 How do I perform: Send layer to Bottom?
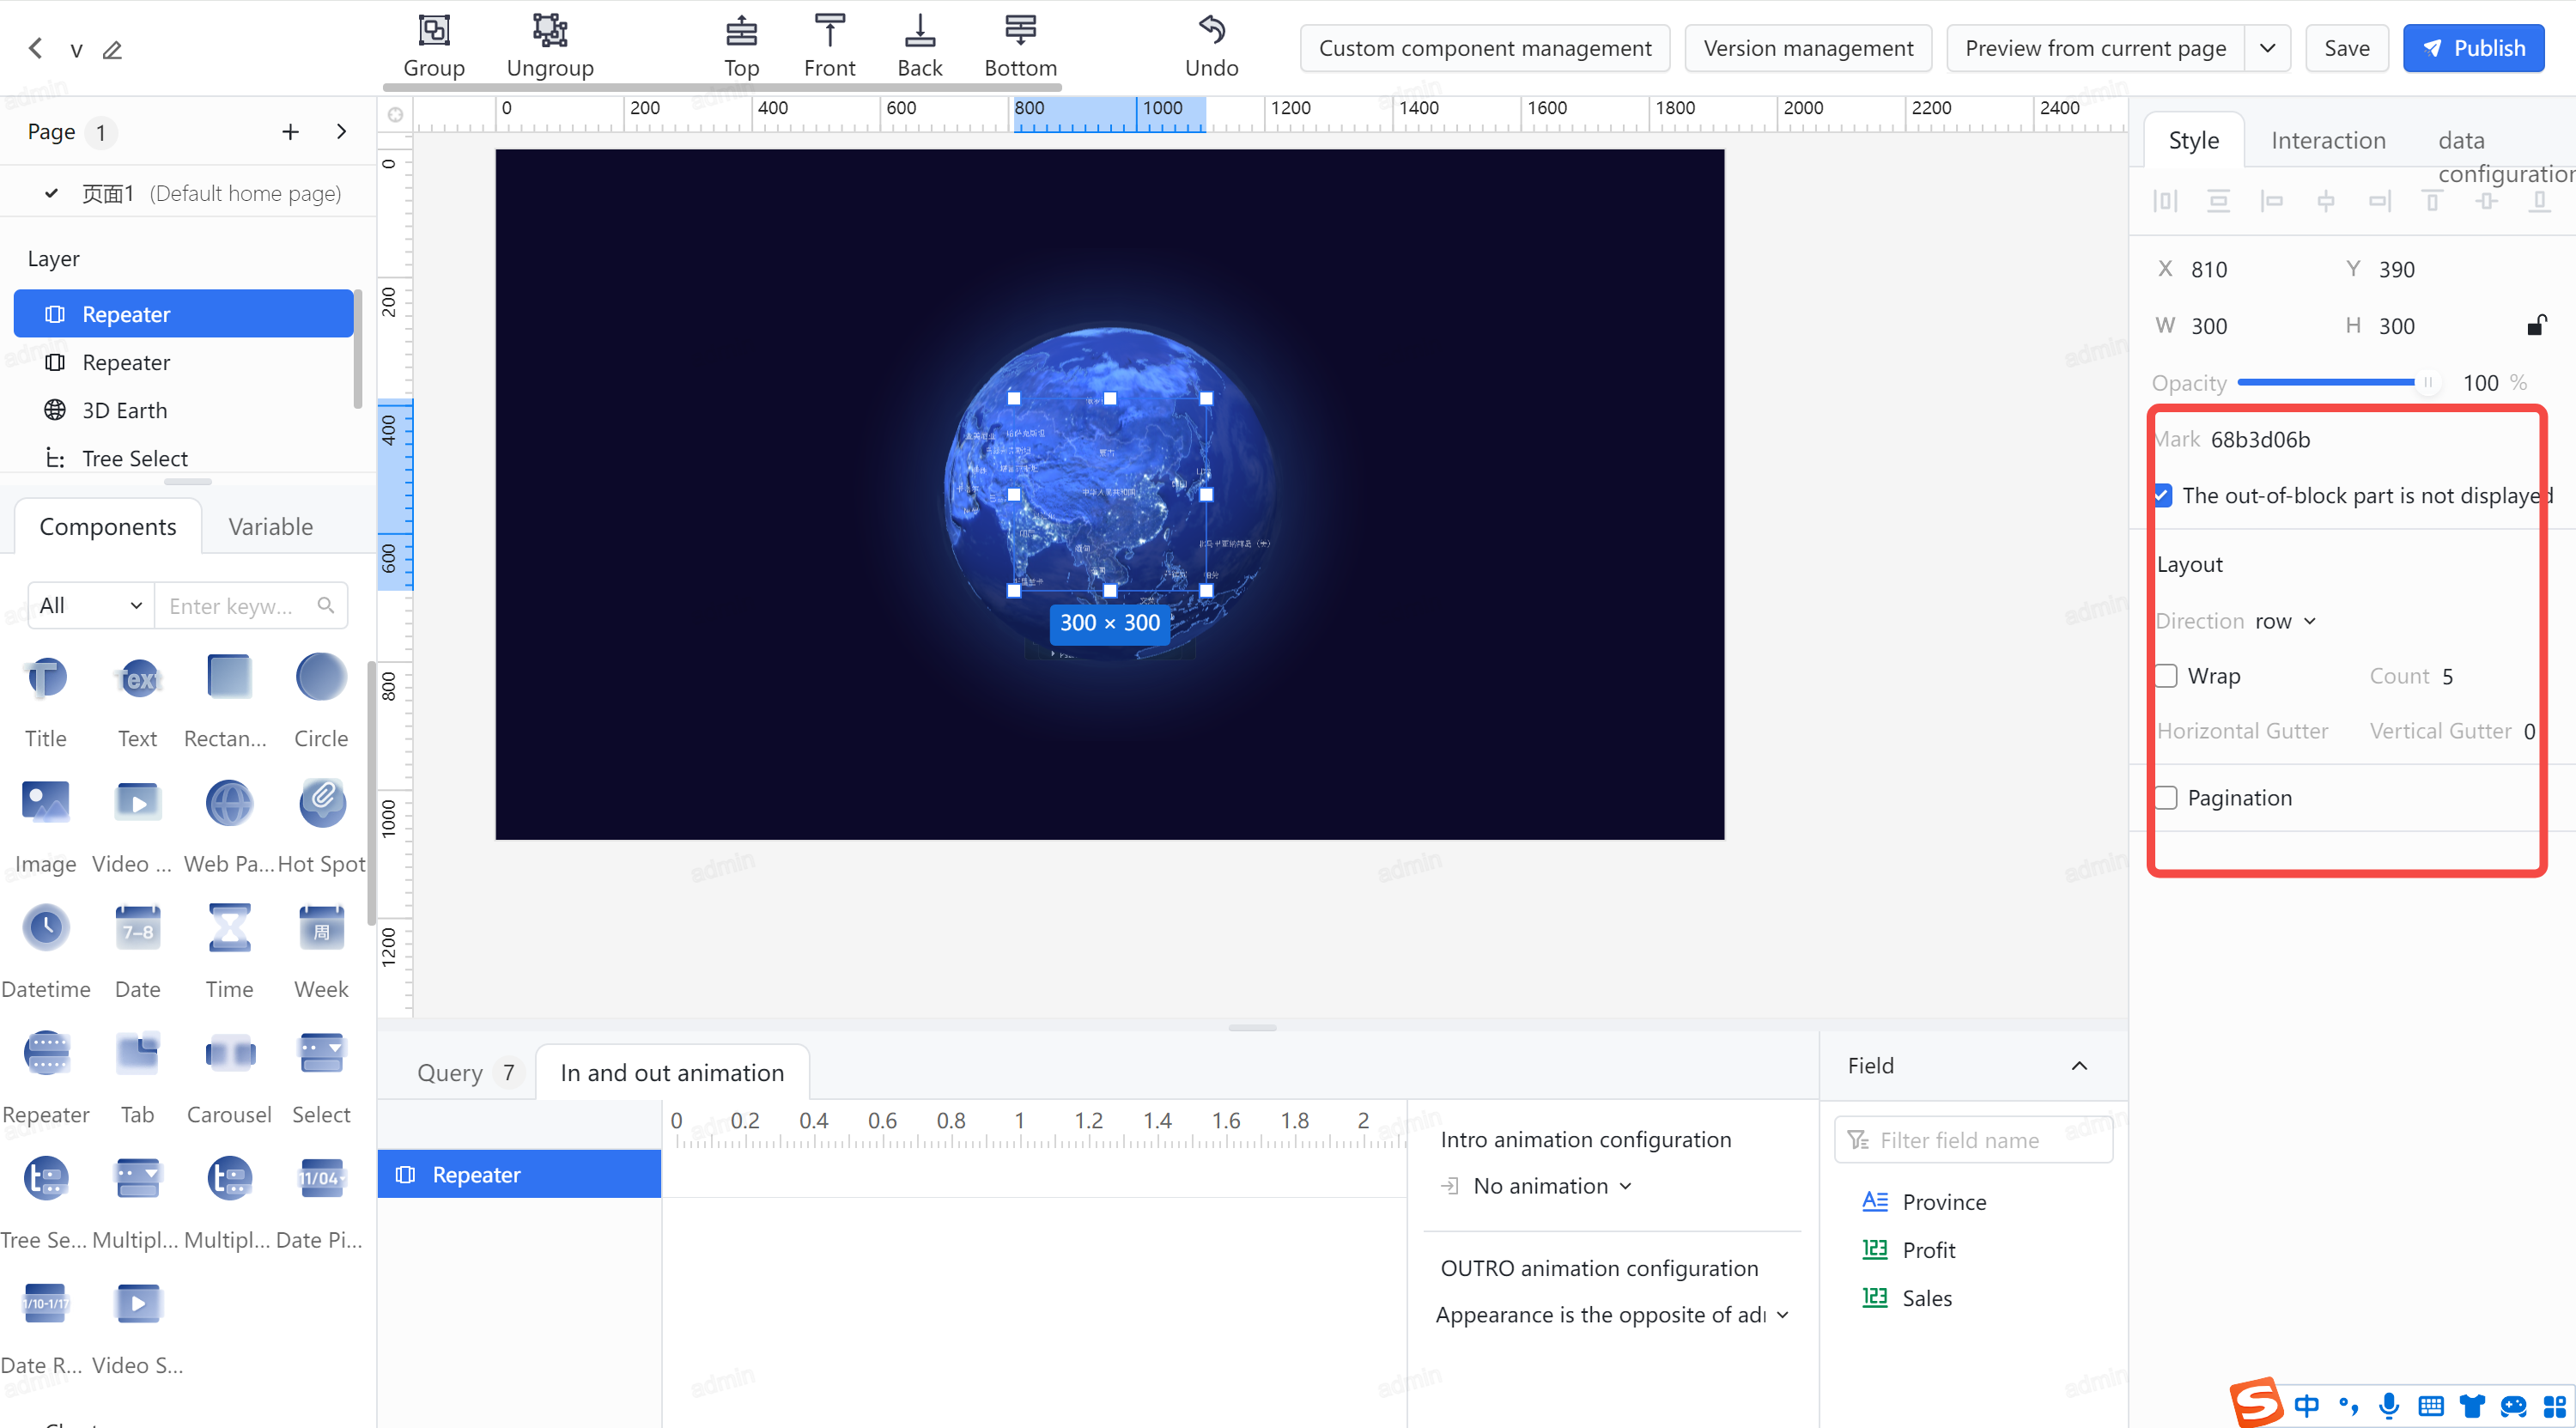tap(1020, 46)
